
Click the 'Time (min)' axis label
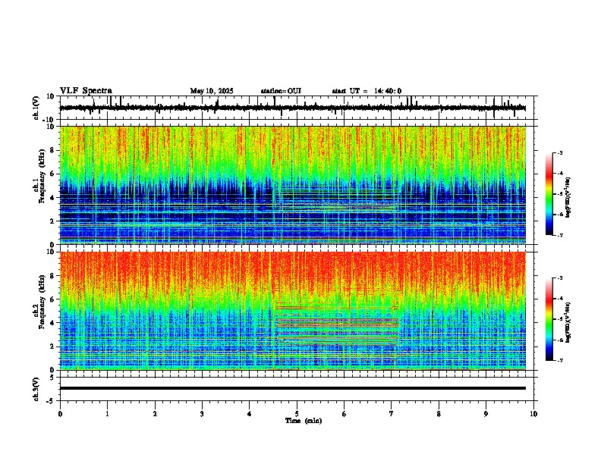304,421
